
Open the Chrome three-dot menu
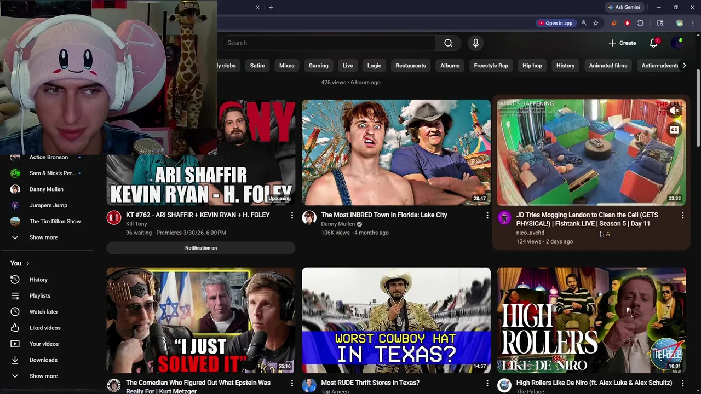tap(693, 23)
